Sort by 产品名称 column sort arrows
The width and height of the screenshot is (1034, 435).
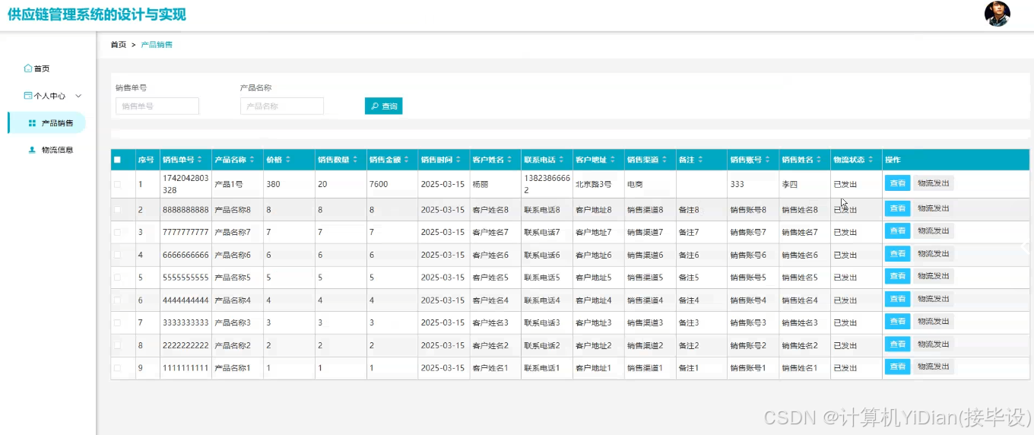tap(252, 160)
